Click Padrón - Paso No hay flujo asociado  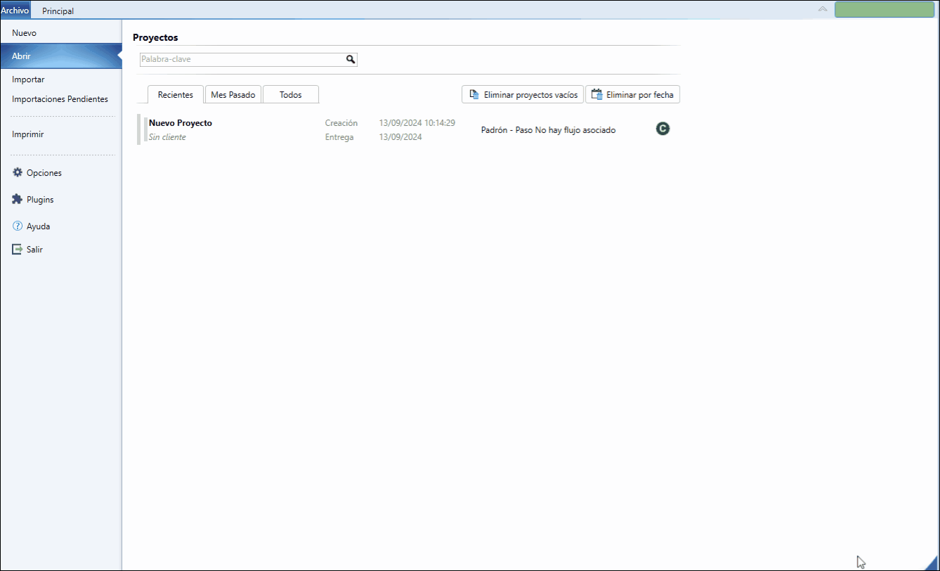548,130
